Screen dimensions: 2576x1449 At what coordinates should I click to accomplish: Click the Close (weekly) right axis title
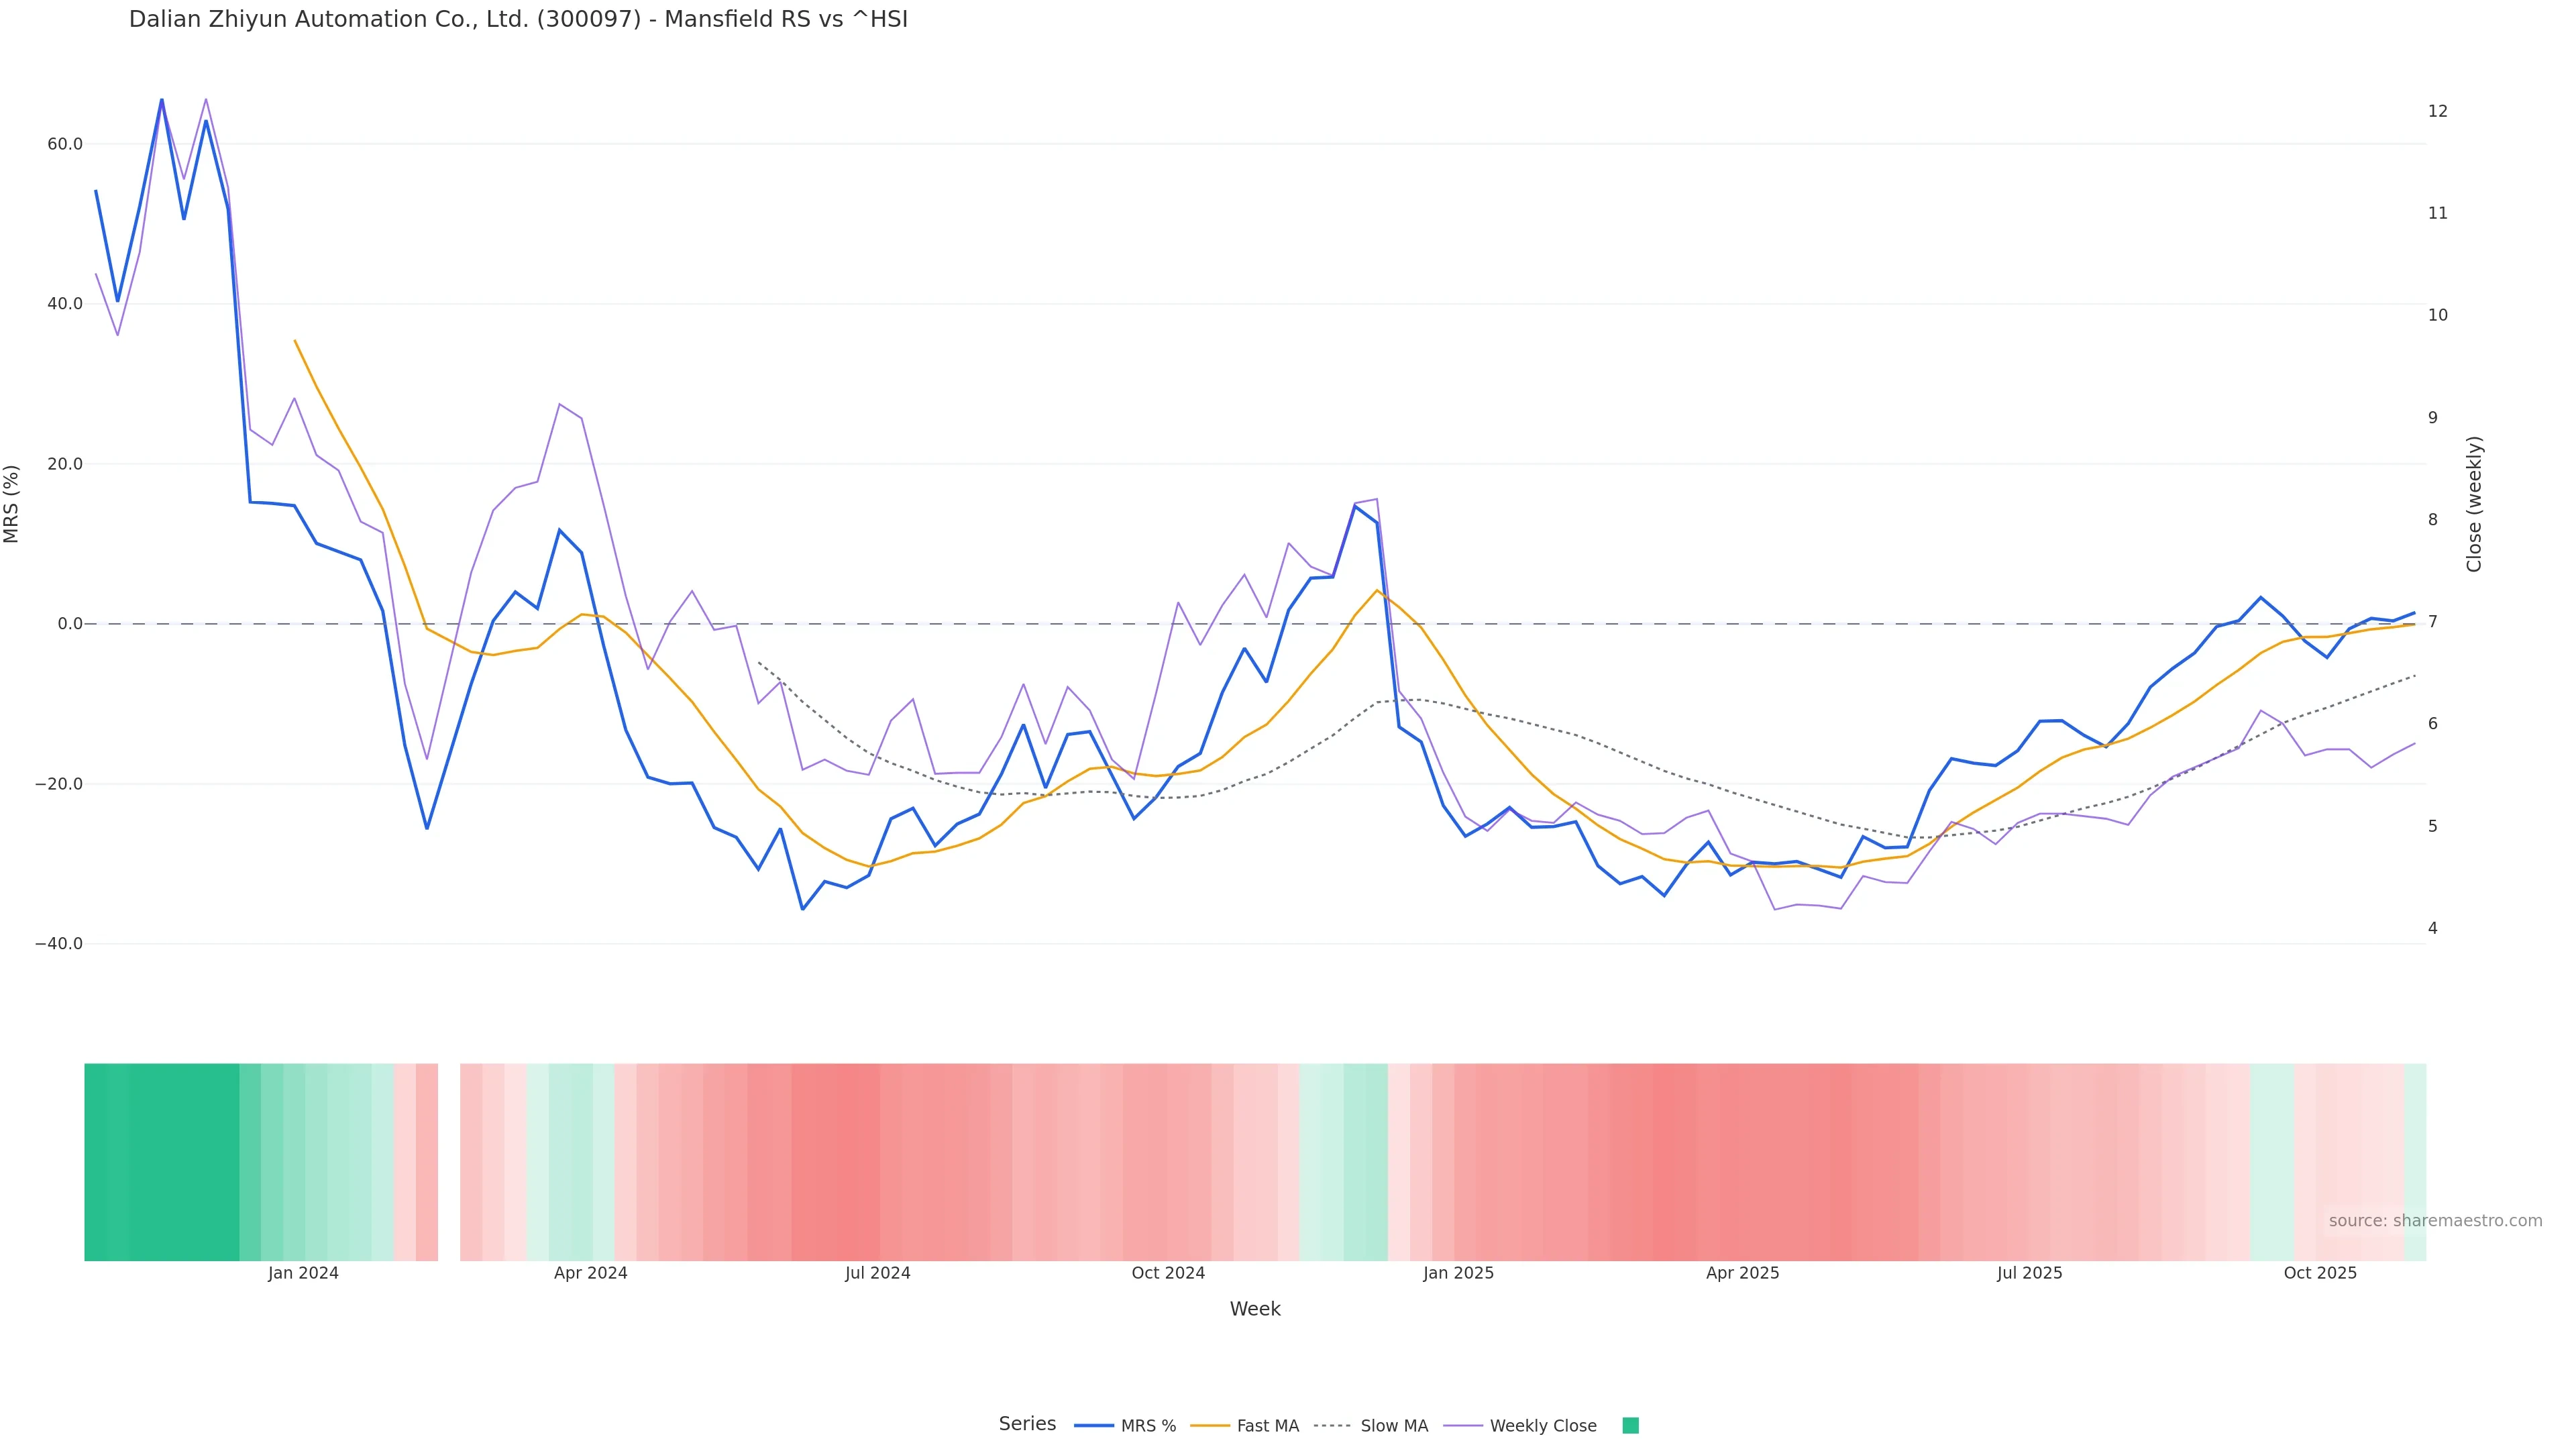pos(2474,504)
